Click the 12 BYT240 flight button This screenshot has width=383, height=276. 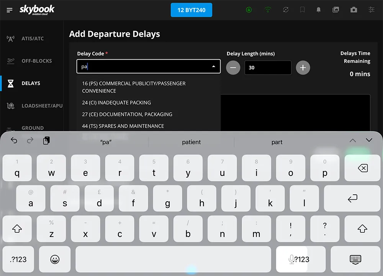point(191,10)
